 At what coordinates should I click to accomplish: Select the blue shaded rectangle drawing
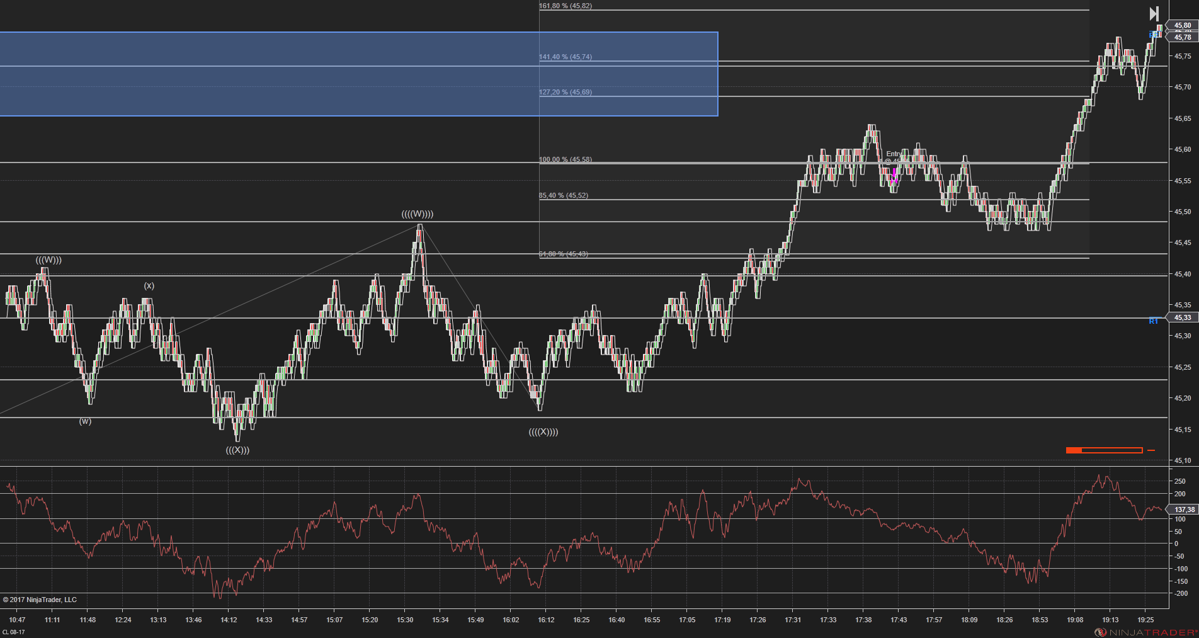point(359,74)
